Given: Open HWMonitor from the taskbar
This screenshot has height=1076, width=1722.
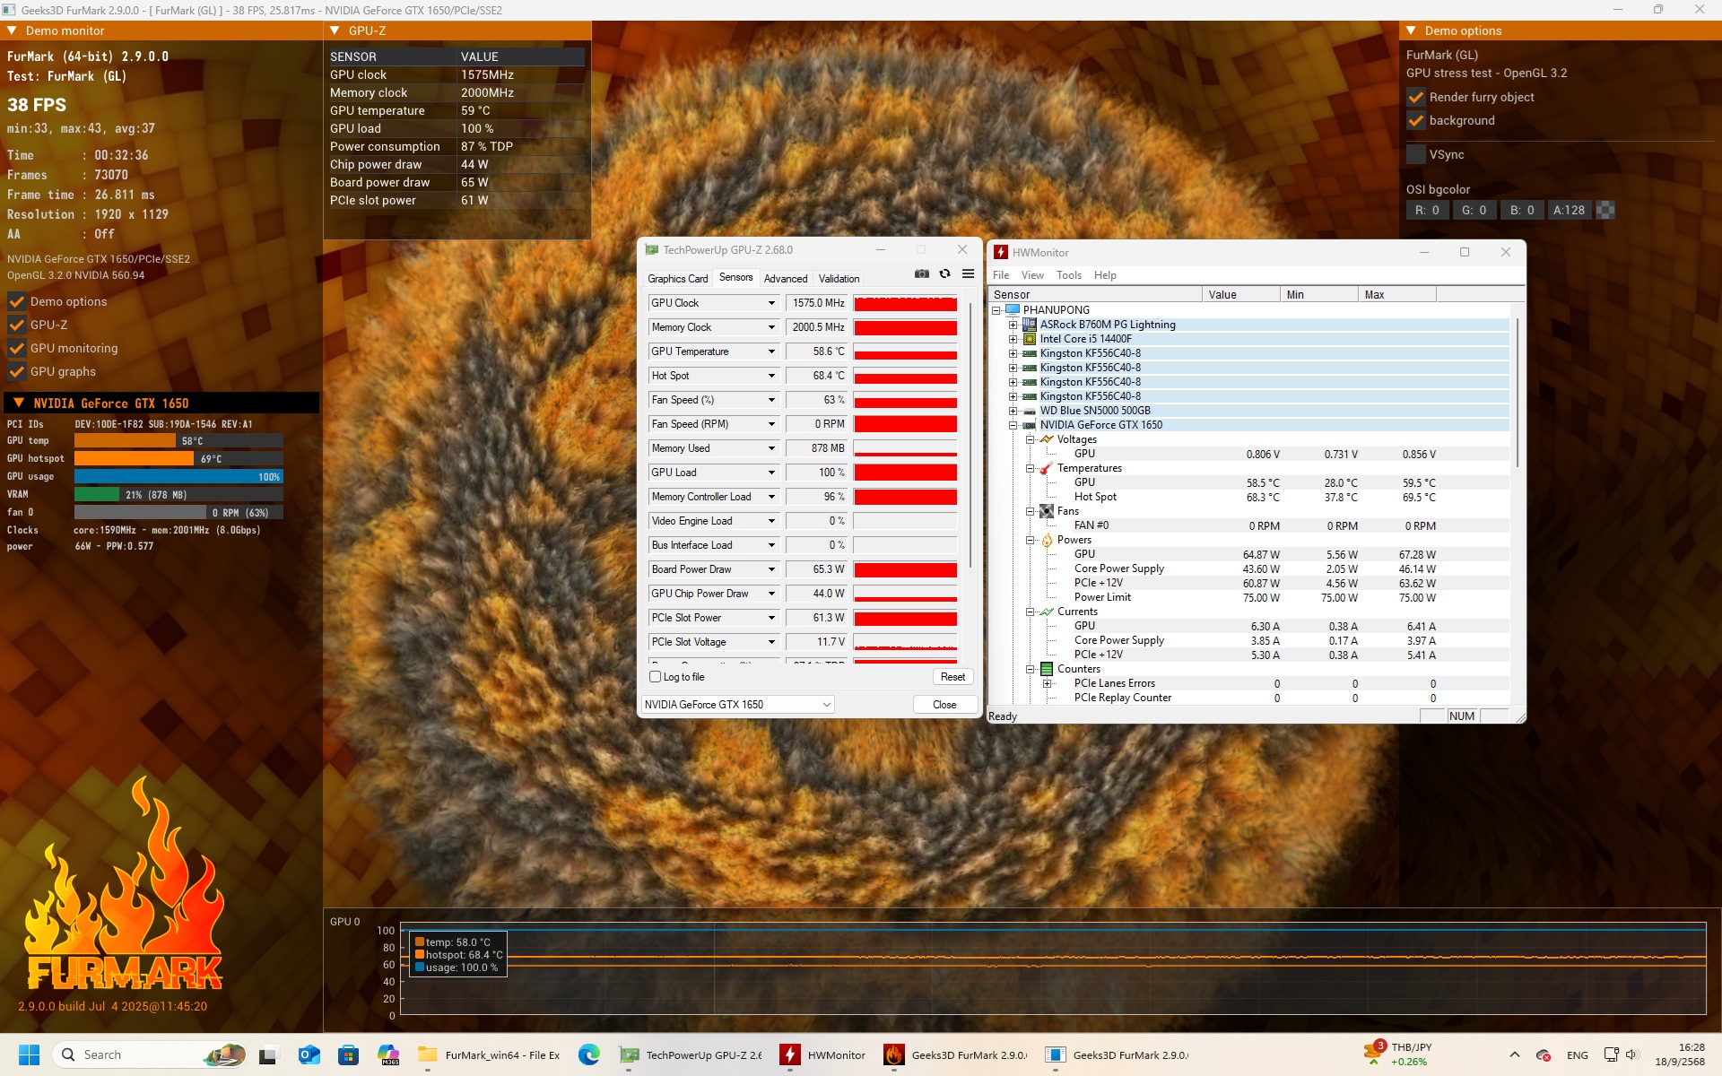Looking at the screenshot, I should pyautogui.click(x=823, y=1054).
